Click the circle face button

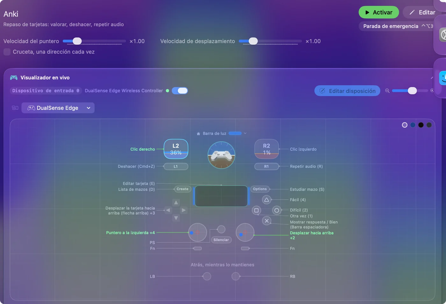[277, 210]
